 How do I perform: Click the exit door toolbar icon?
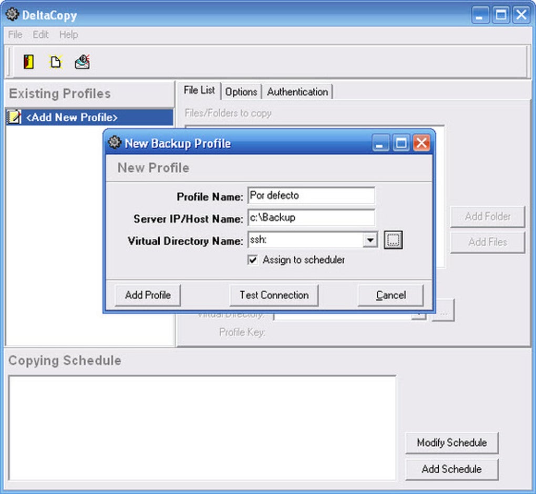pyautogui.click(x=29, y=62)
